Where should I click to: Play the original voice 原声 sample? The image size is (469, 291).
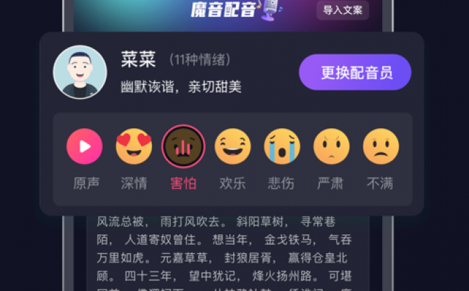click(84, 147)
